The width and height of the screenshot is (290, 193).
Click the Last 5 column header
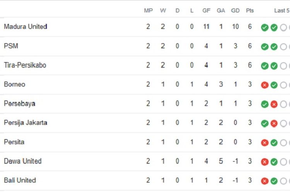(282, 10)
